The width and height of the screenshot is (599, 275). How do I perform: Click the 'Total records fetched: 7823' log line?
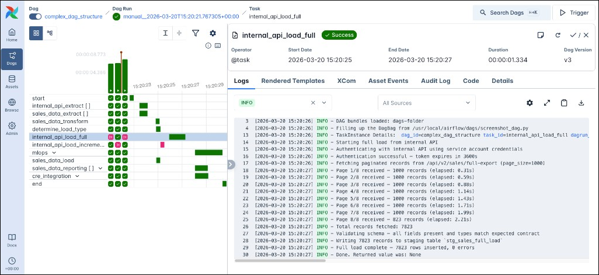click(x=375, y=227)
